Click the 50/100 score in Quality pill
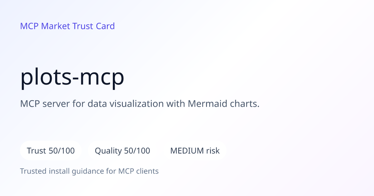Screen dimensions: 374x196 137,151
